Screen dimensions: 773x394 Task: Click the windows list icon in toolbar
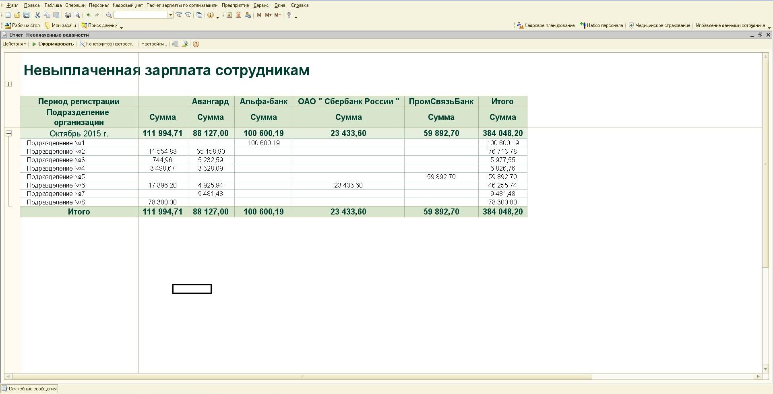[199, 15]
